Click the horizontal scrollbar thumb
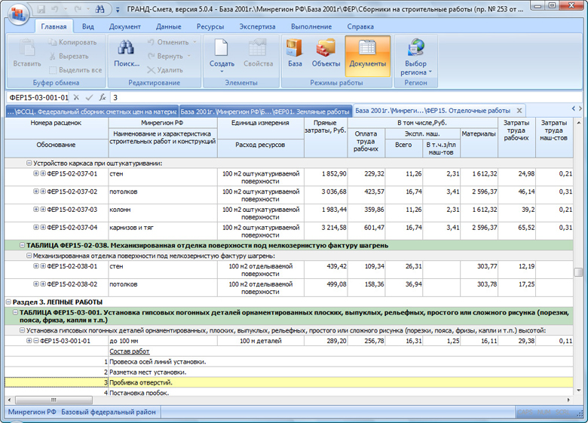Viewport: 588px width, 423px height. point(54,400)
